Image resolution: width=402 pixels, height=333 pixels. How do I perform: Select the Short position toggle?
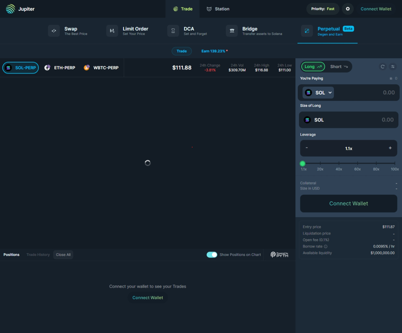click(339, 67)
